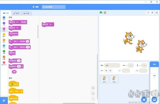
Task: Hide the sprite with the crossed eye icon
Action: pos(110,71)
